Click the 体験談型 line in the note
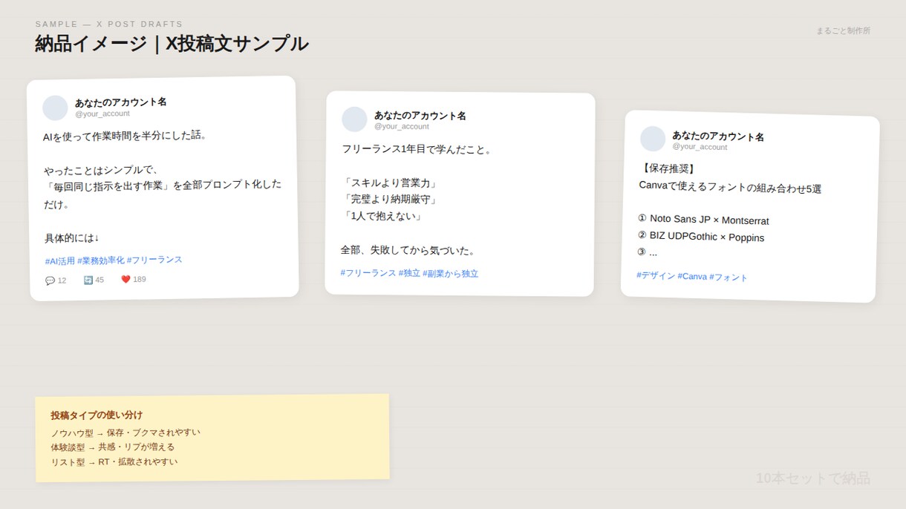This screenshot has width=906, height=509. click(x=113, y=447)
